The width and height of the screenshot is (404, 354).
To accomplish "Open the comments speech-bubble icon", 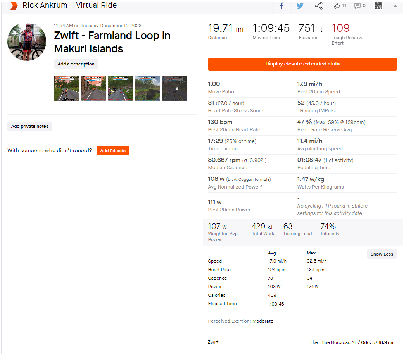I will coord(357,6).
